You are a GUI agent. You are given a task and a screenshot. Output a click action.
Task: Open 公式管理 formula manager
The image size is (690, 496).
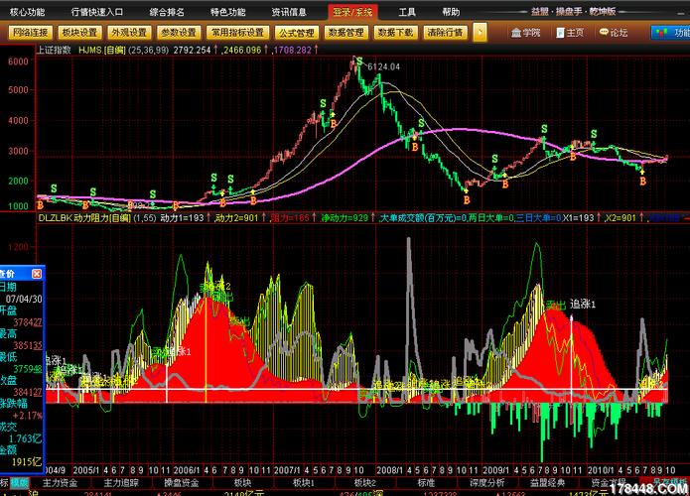coord(297,33)
